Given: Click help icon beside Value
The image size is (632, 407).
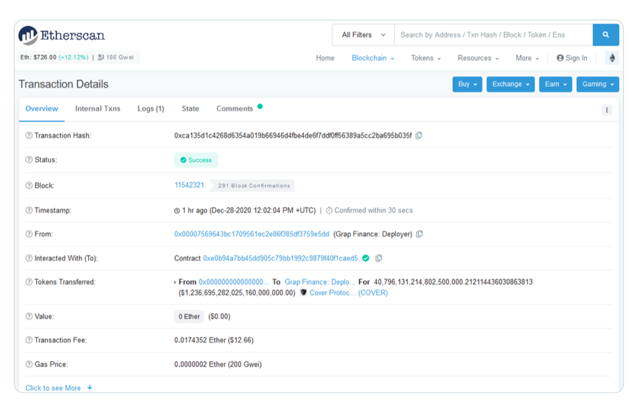Looking at the screenshot, I should [x=29, y=316].
